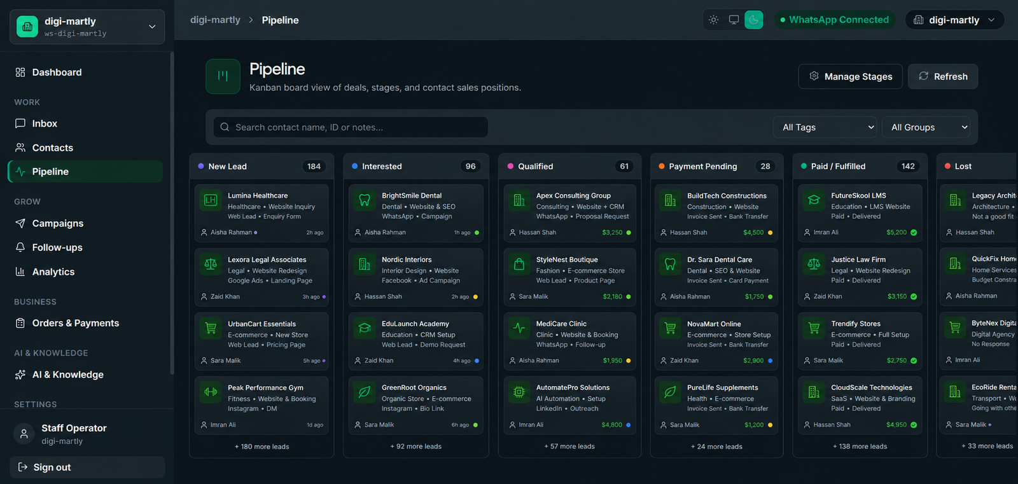Click the UrbanCart Essentials cart icon
This screenshot has width=1018, height=484.
211,328
